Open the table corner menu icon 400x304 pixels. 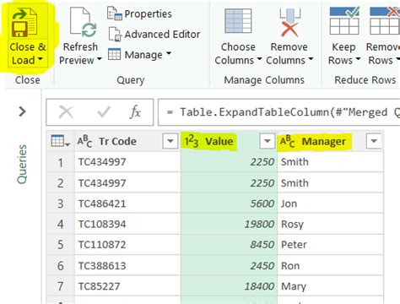[x=60, y=141]
